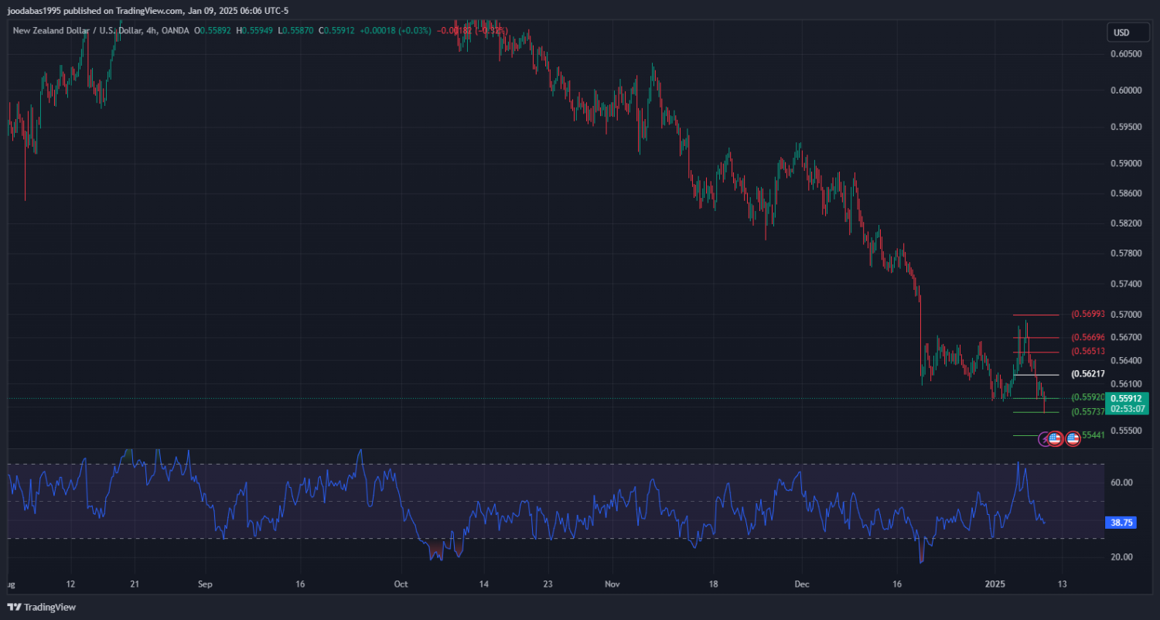Viewport: 1160px width, 620px height.
Task: Click the rightmost US flag economic event icon
Action: coord(1073,438)
